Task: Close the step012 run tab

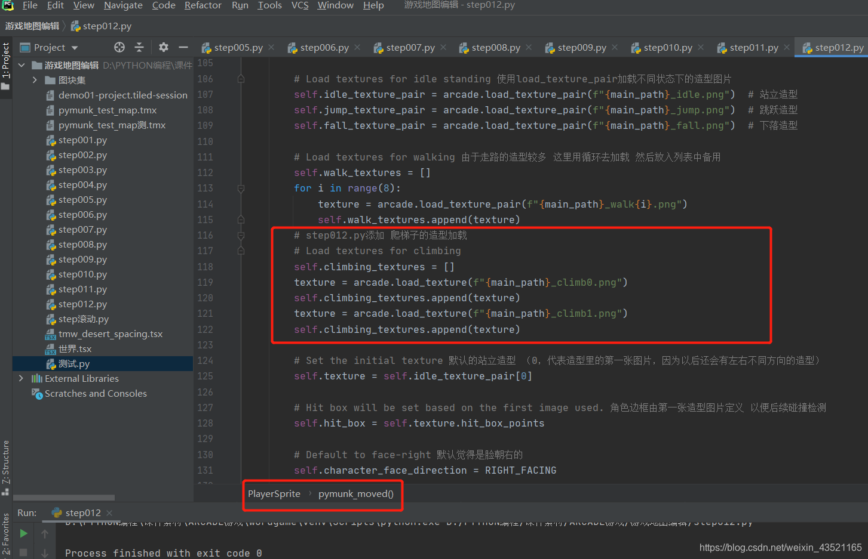Action: pos(109,512)
